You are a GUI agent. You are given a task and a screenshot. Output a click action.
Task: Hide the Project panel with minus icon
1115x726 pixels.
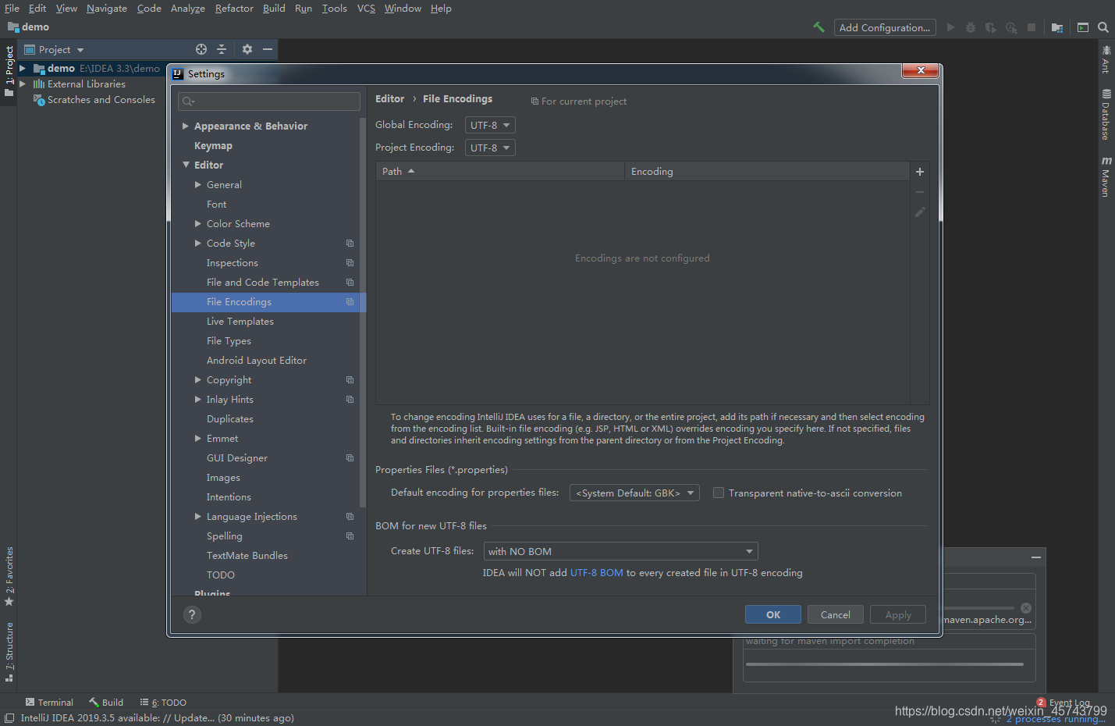[x=268, y=49]
